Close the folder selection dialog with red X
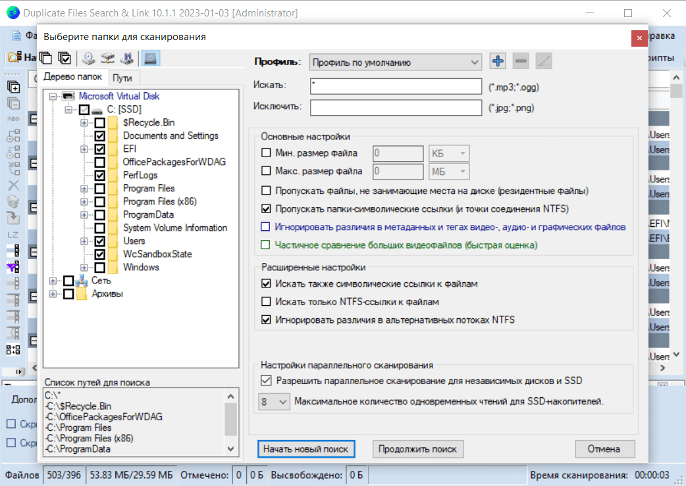Image resolution: width=686 pixels, height=486 pixels. [x=639, y=38]
